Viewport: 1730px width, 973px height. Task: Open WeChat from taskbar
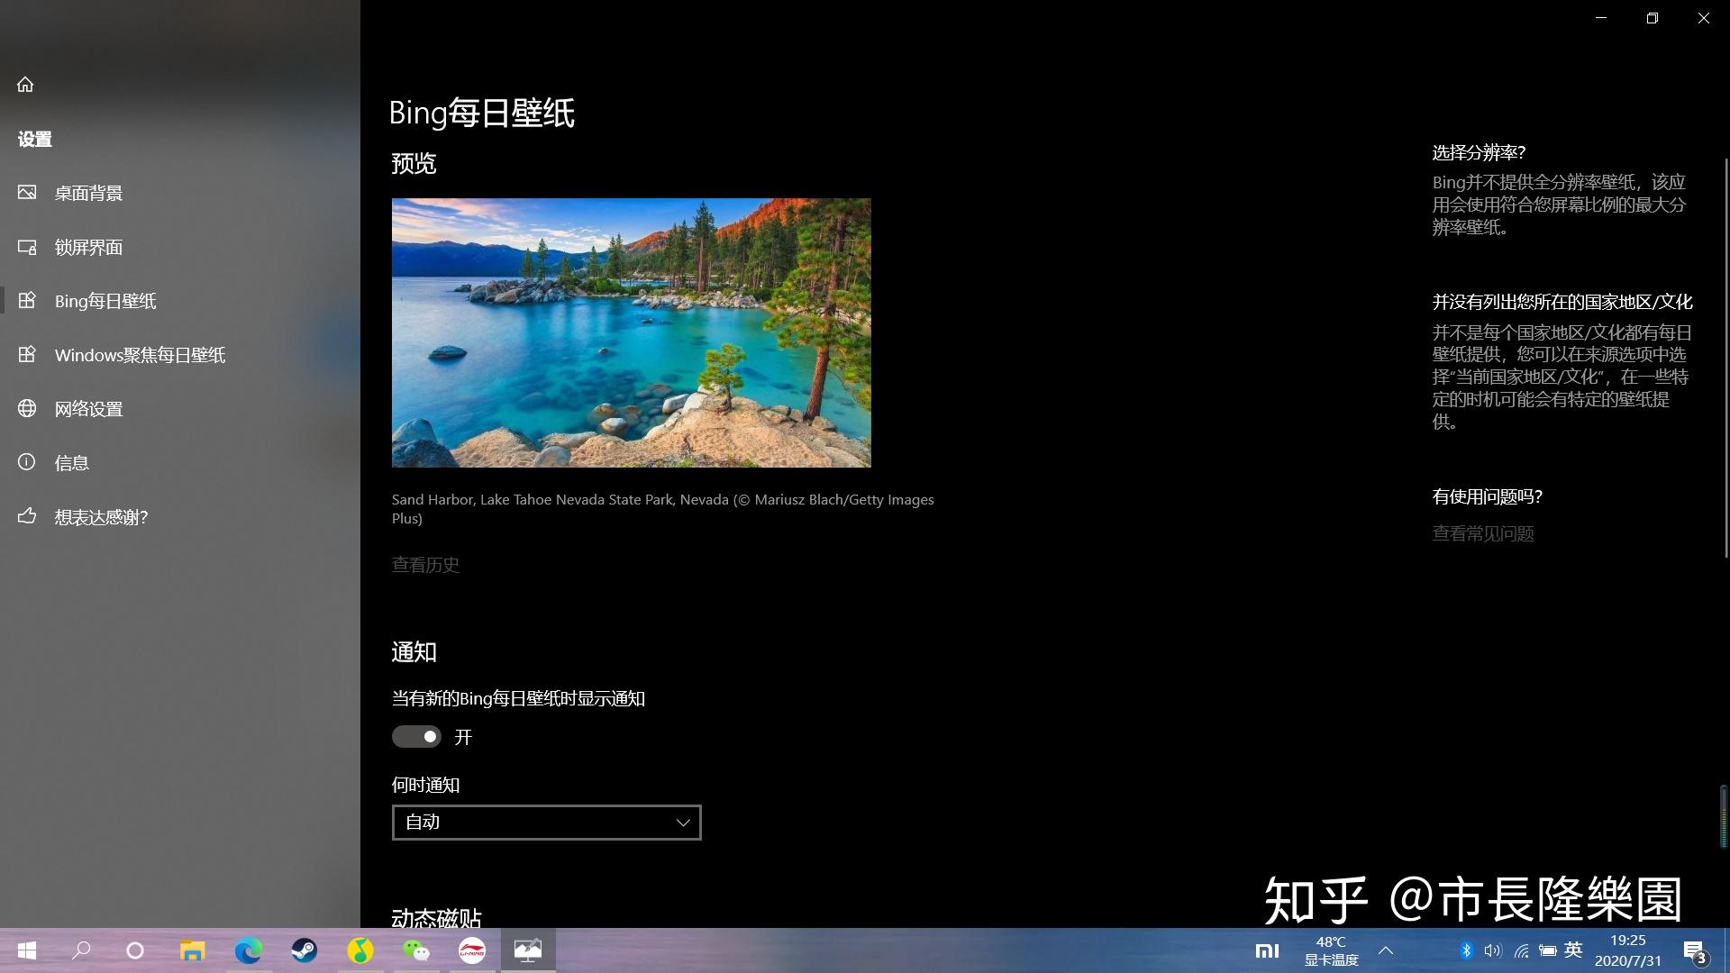click(x=416, y=950)
